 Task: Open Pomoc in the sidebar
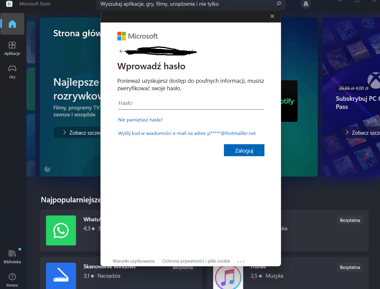[12, 280]
